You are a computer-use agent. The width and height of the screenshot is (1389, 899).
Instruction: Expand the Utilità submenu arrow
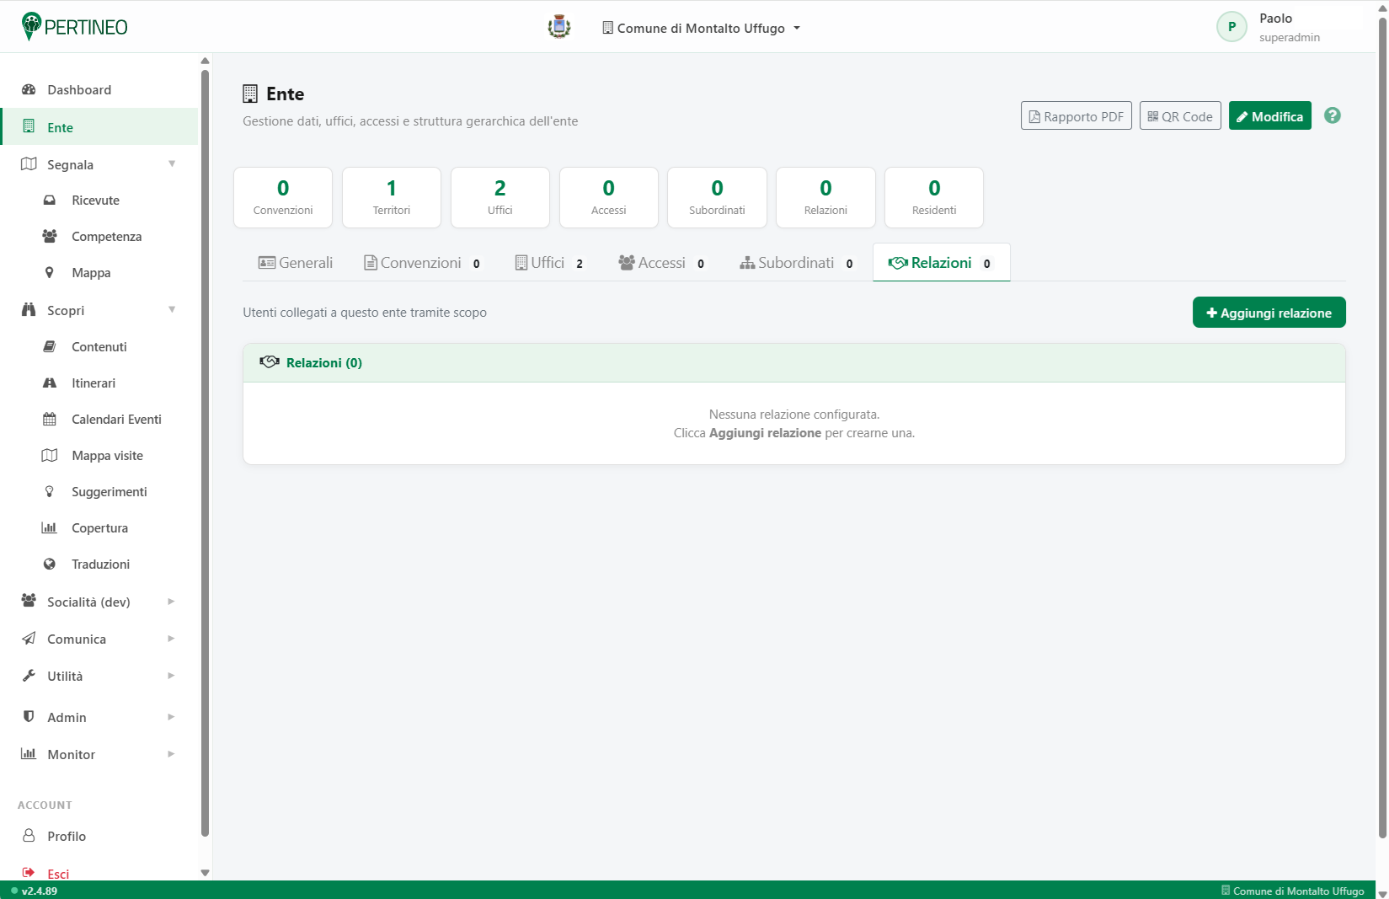171,676
